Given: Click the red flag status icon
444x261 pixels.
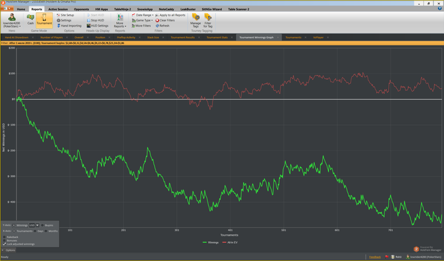Looking at the screenshot, I should [x=387, y=257].
